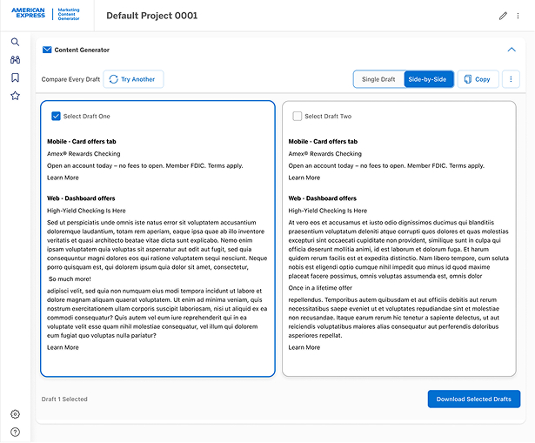Screen dimensions: 535x443
Task: Click Download Selected Drafts button
Action: click(x=474, y=399)
